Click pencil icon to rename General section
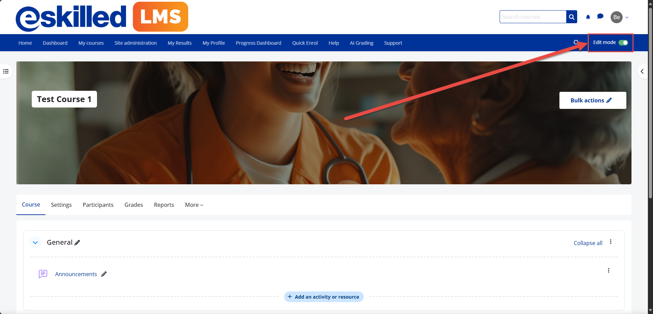653x314 pixels. (x=77, y=243)
